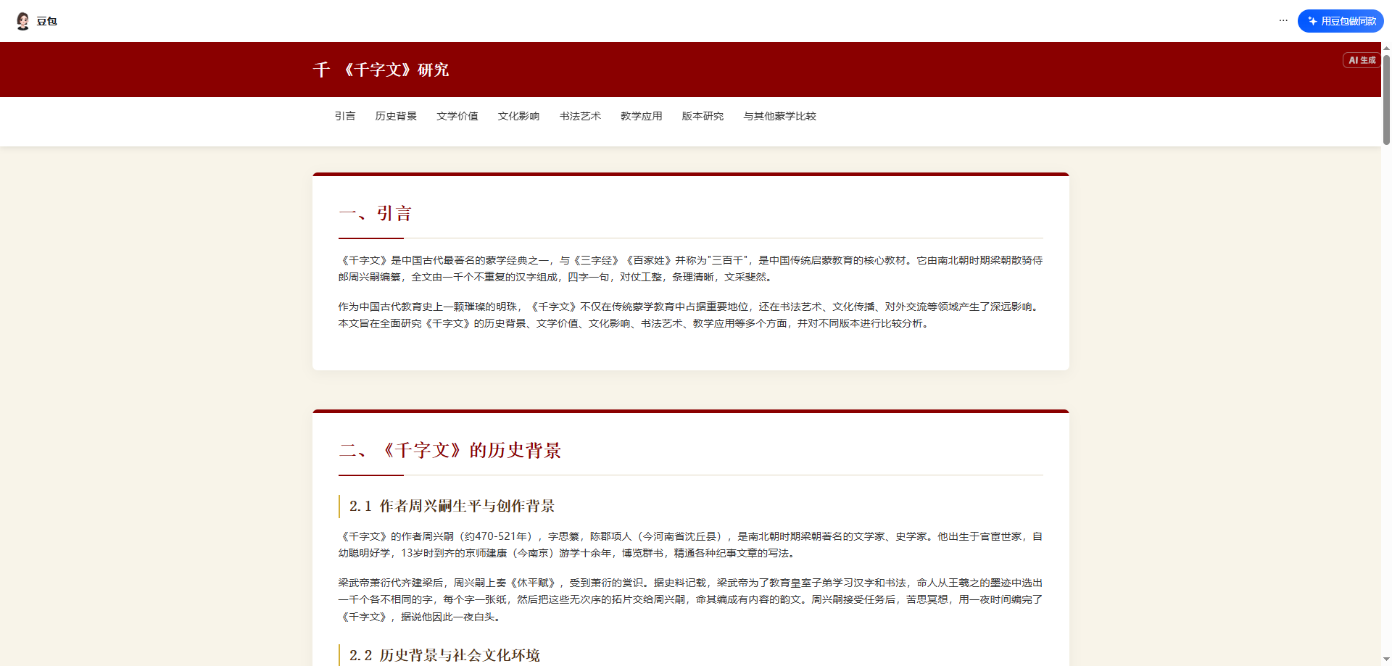The image size is (1392, 666).
Task: Open the 版本研究 section
Action: pyautogui.click(x=703, y=116)
